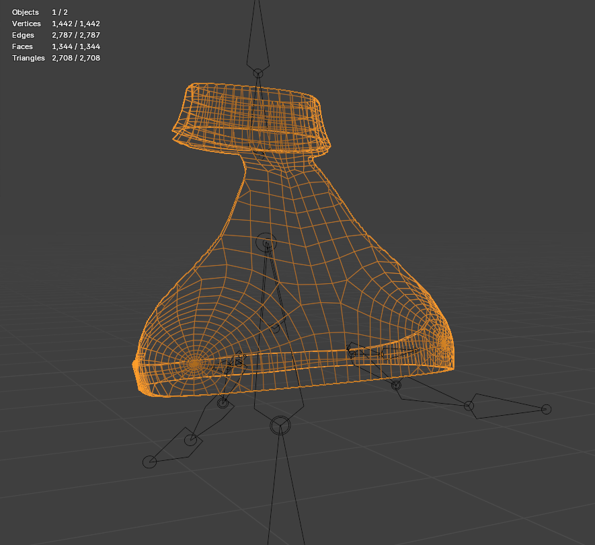Select the middle joint of the right leg chain
The image size is (595, 545).
click(469, 406)
